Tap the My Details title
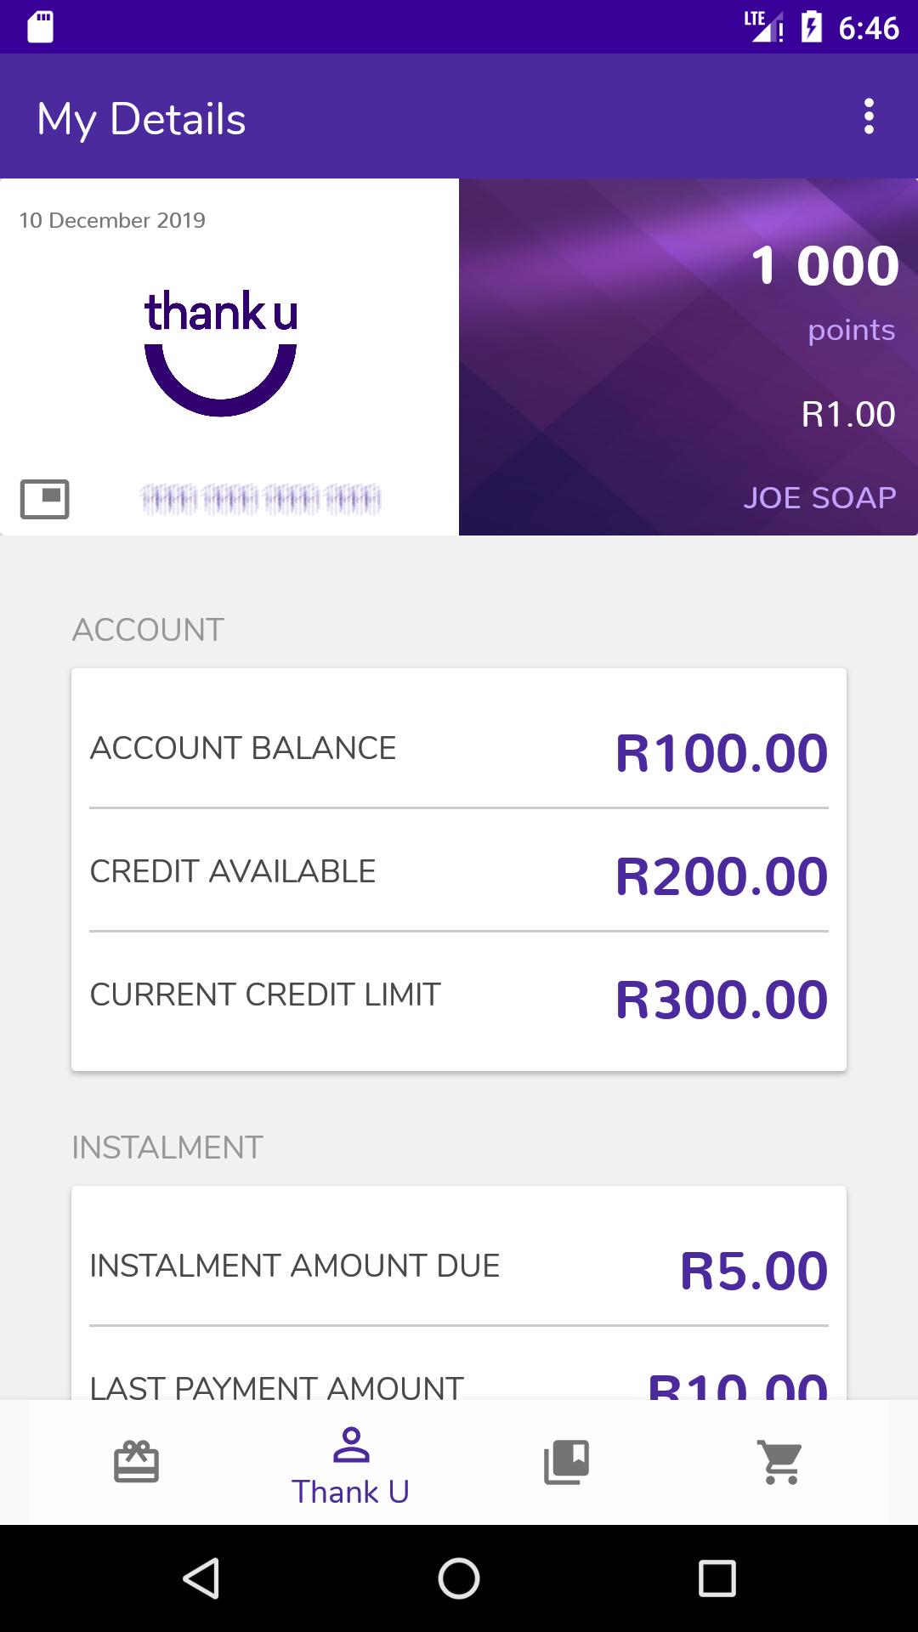918x1632 pixels. (141, 118)
